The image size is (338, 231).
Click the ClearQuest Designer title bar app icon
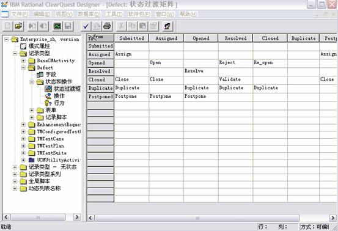pyautogui.click(x=4, y=4)
